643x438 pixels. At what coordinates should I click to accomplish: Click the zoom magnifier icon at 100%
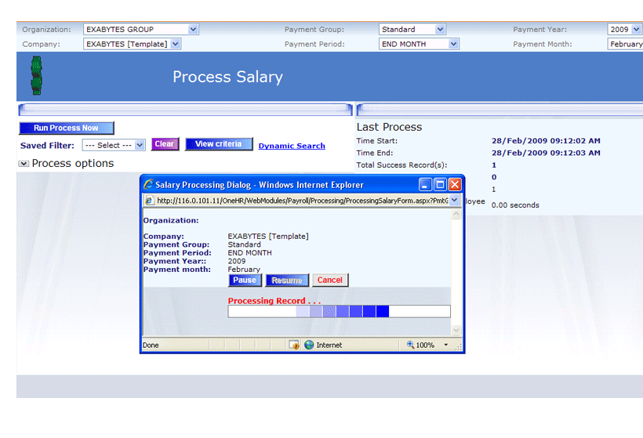pos(409,345)
